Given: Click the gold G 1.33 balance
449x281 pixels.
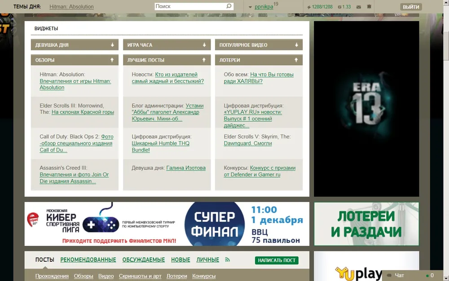Looking at the screenshot, I should [x=344, y=7].
